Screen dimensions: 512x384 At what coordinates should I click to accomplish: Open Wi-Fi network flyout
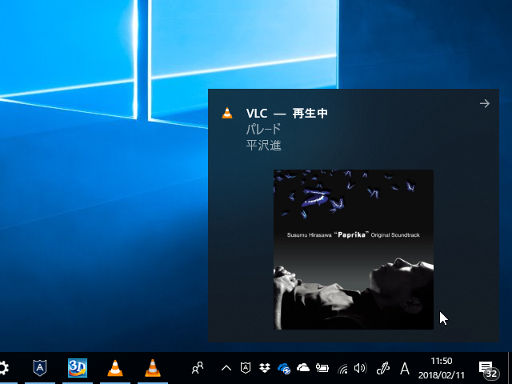pos(342,368)
